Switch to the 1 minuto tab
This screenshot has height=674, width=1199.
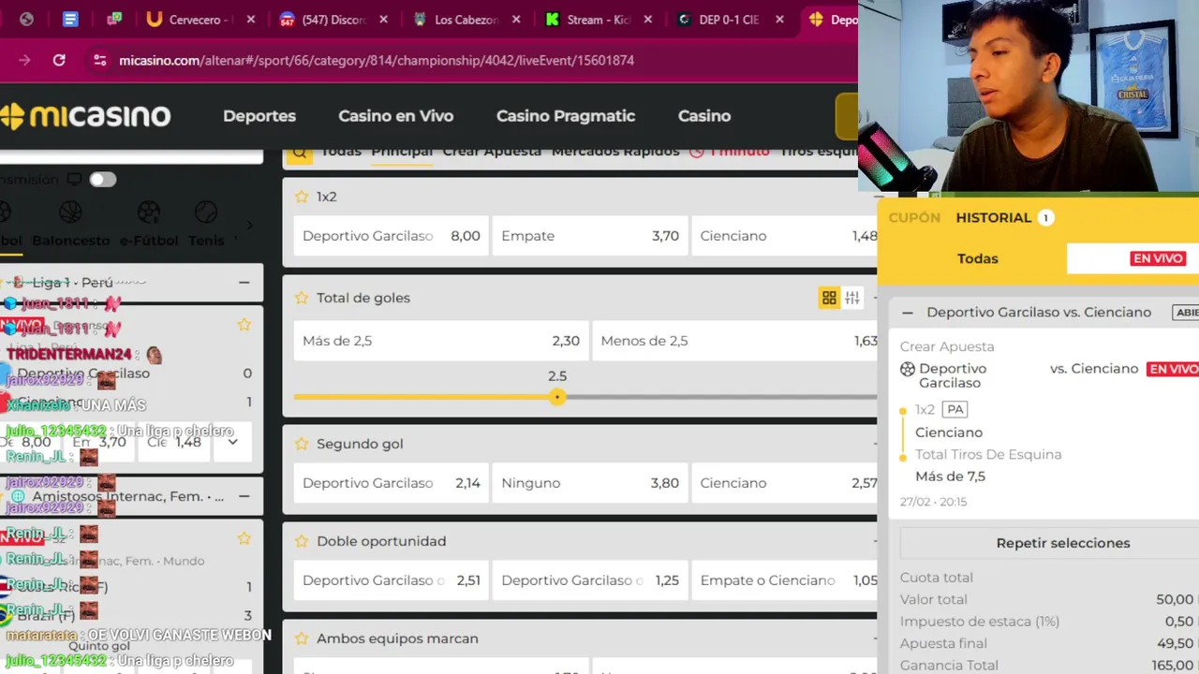click(x=730, y=152)
